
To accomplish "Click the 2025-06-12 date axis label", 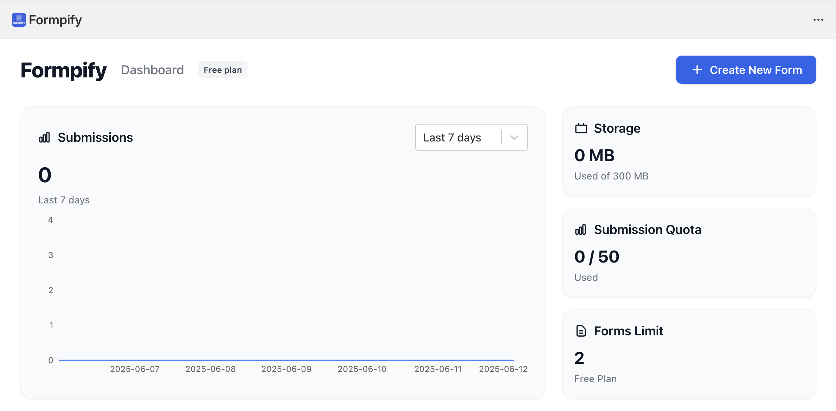I will [503, 369].
